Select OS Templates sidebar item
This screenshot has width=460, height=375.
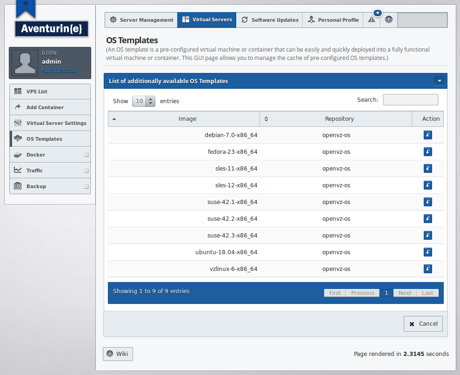click(50, 139)
